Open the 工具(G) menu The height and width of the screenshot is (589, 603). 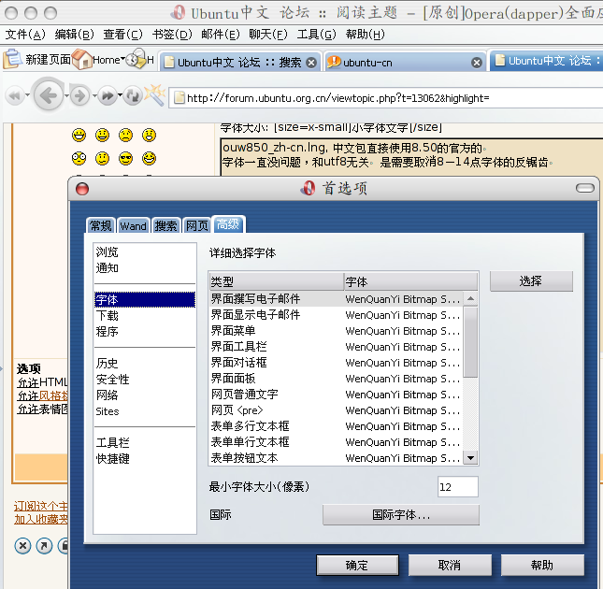click(317, 35)
